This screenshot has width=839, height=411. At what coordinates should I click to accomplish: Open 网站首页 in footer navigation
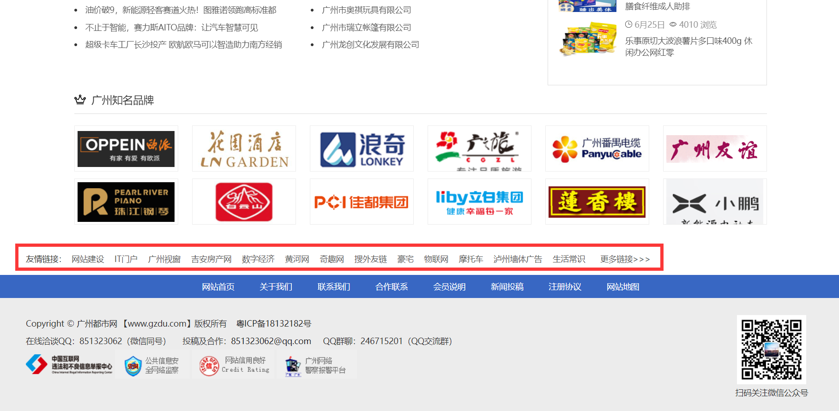(218, 287)
